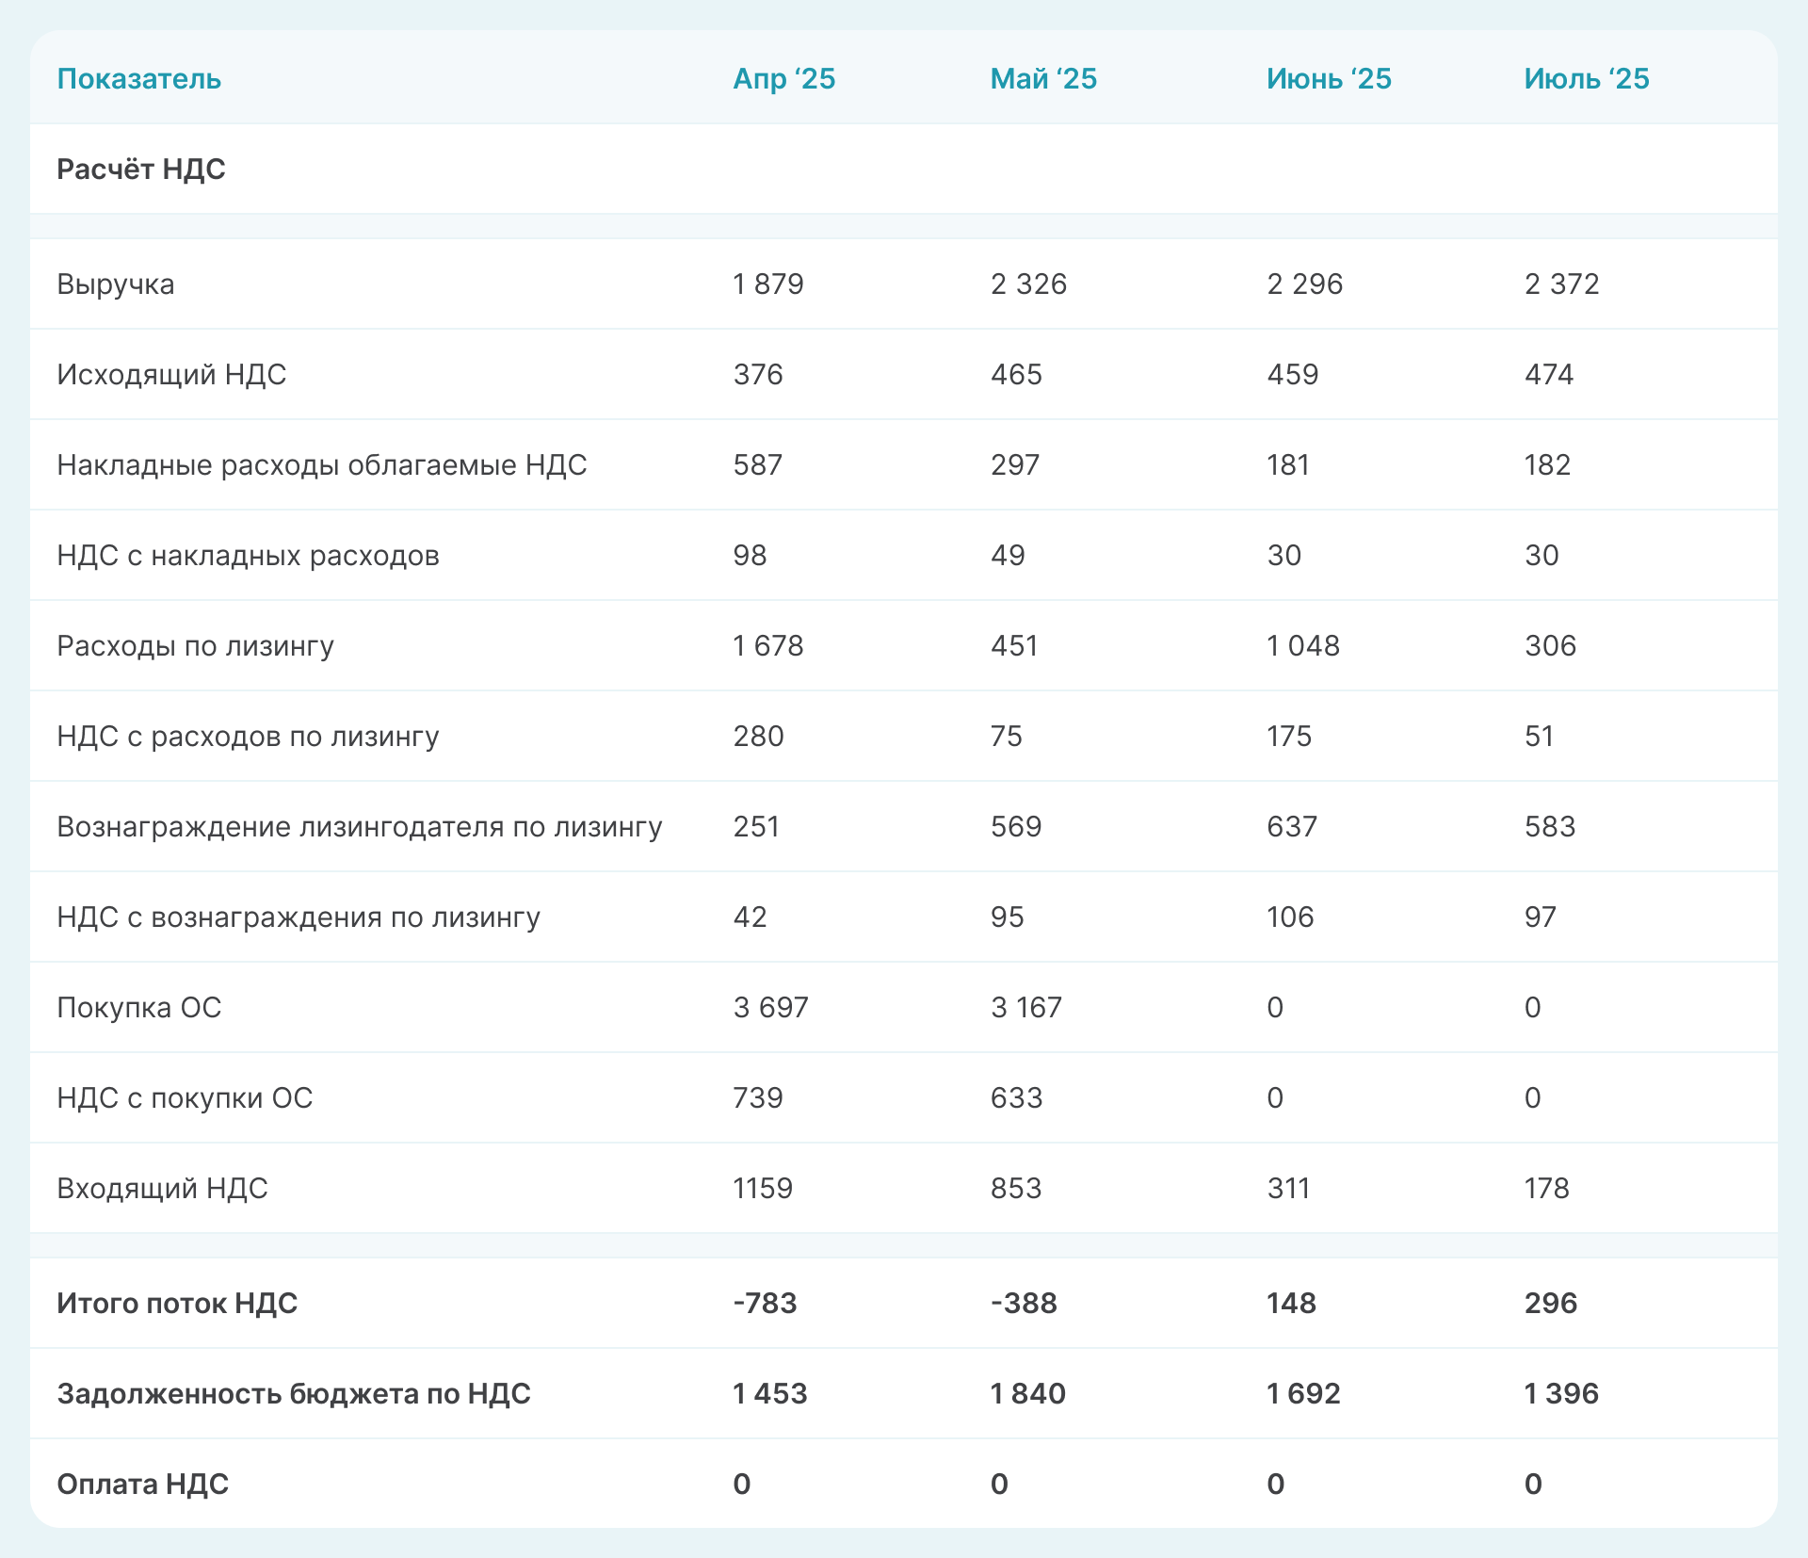Click the Показатель column header
Image resolution: width=1808 pixels, height=1558 pixels.
pyautogui.click(x=138, y=79)
